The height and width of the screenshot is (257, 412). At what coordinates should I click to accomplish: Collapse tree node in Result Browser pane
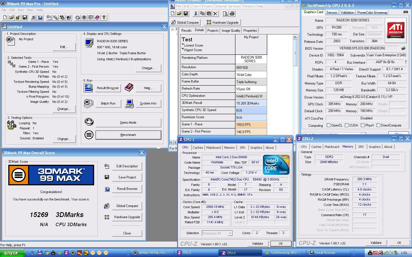pyautogui.click(x=172, y=29)
